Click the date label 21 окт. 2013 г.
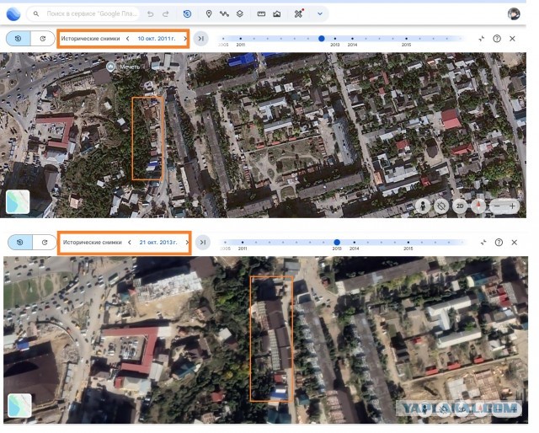539x433 pixels. point(158,243)
